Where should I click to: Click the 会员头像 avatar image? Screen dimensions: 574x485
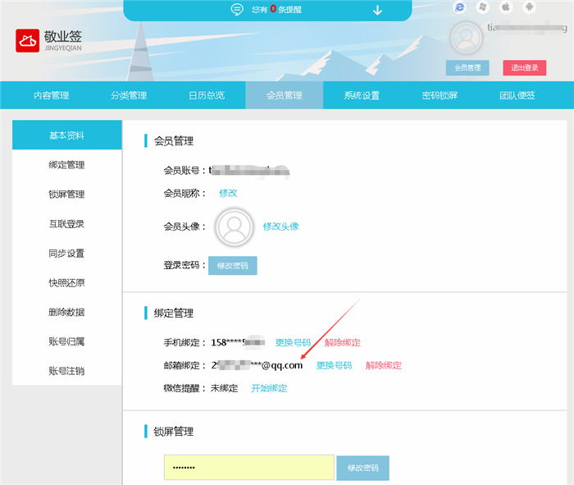tap(234, 226)
